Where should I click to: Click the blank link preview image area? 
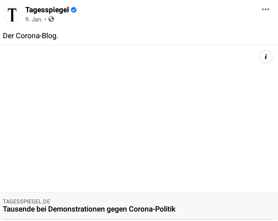(x=139, y=119)
